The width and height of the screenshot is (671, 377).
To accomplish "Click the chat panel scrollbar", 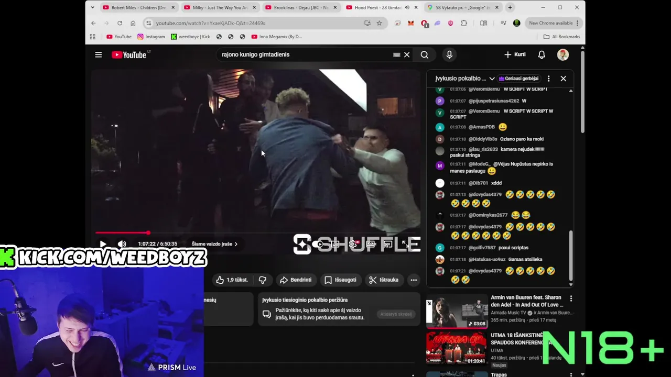I will click(x=571, y=257).
